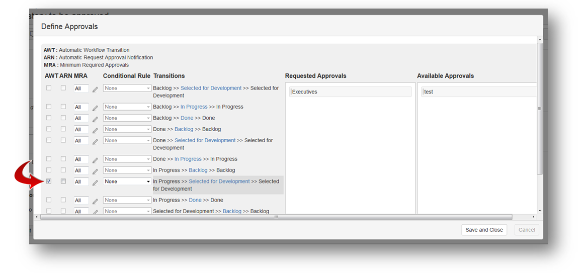Click pencil icon in first Backlog transition row

[x=95, y=89]
